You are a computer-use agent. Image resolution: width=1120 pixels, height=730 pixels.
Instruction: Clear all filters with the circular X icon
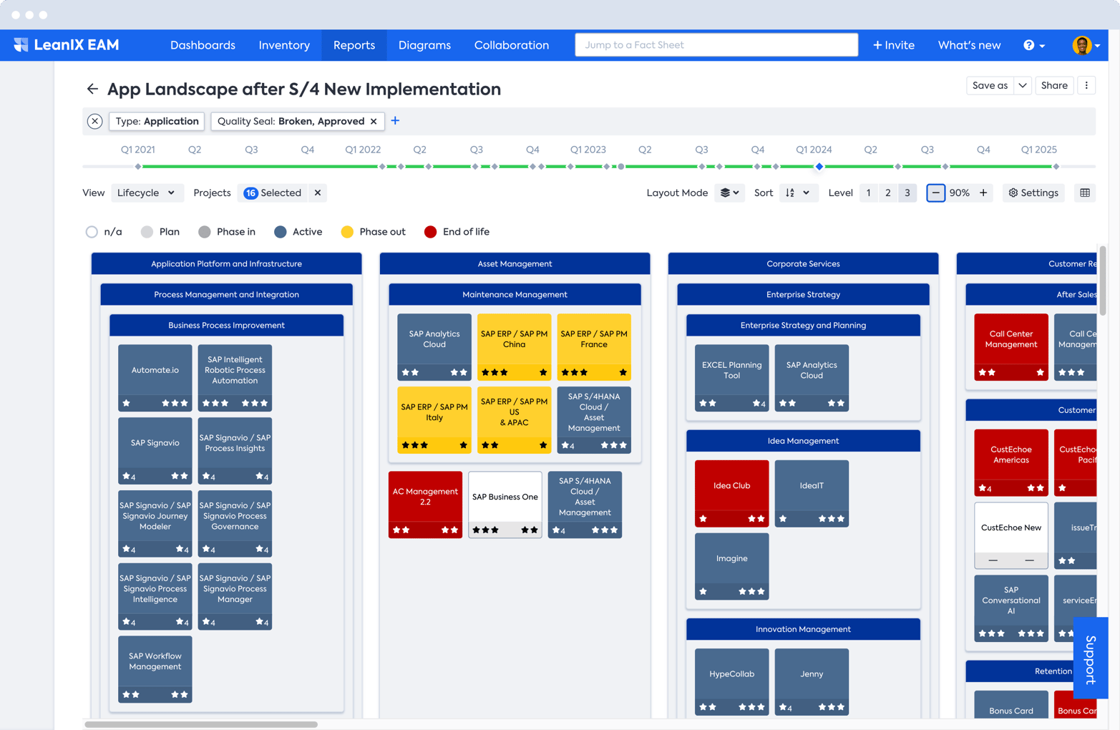click(x=94, y=121)
